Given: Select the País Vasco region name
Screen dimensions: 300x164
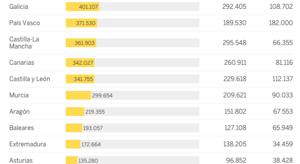Looking at the screenshot, I should [25, 23].
